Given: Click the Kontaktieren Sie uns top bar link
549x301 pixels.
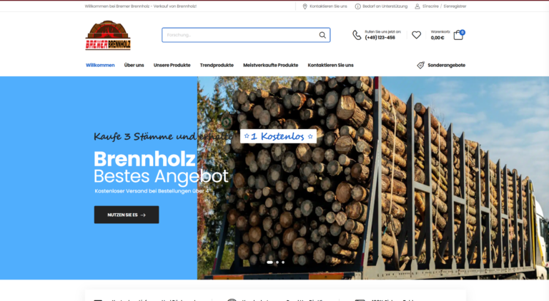Looking at the screenshot, I should click(328, 6).
